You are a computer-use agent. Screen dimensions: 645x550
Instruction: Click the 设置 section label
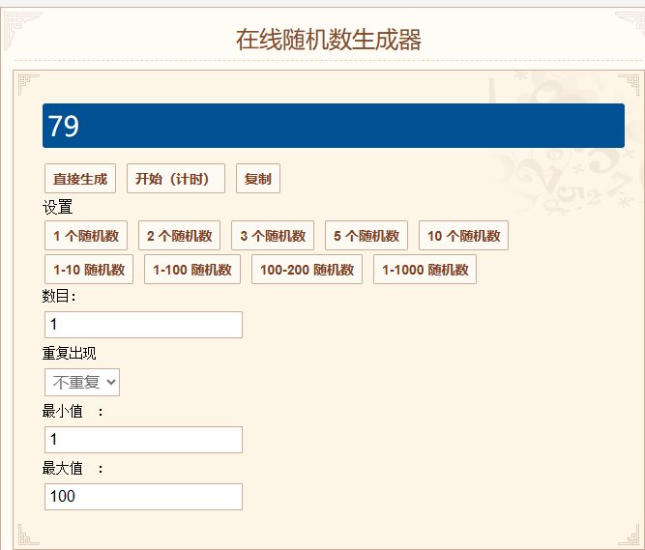coord(58,207)
